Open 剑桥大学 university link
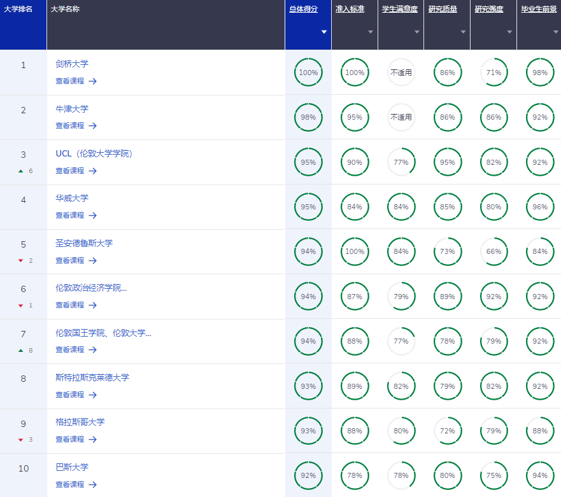The height and width of the screenshot is (497, 561). click(x=72, y=64)
